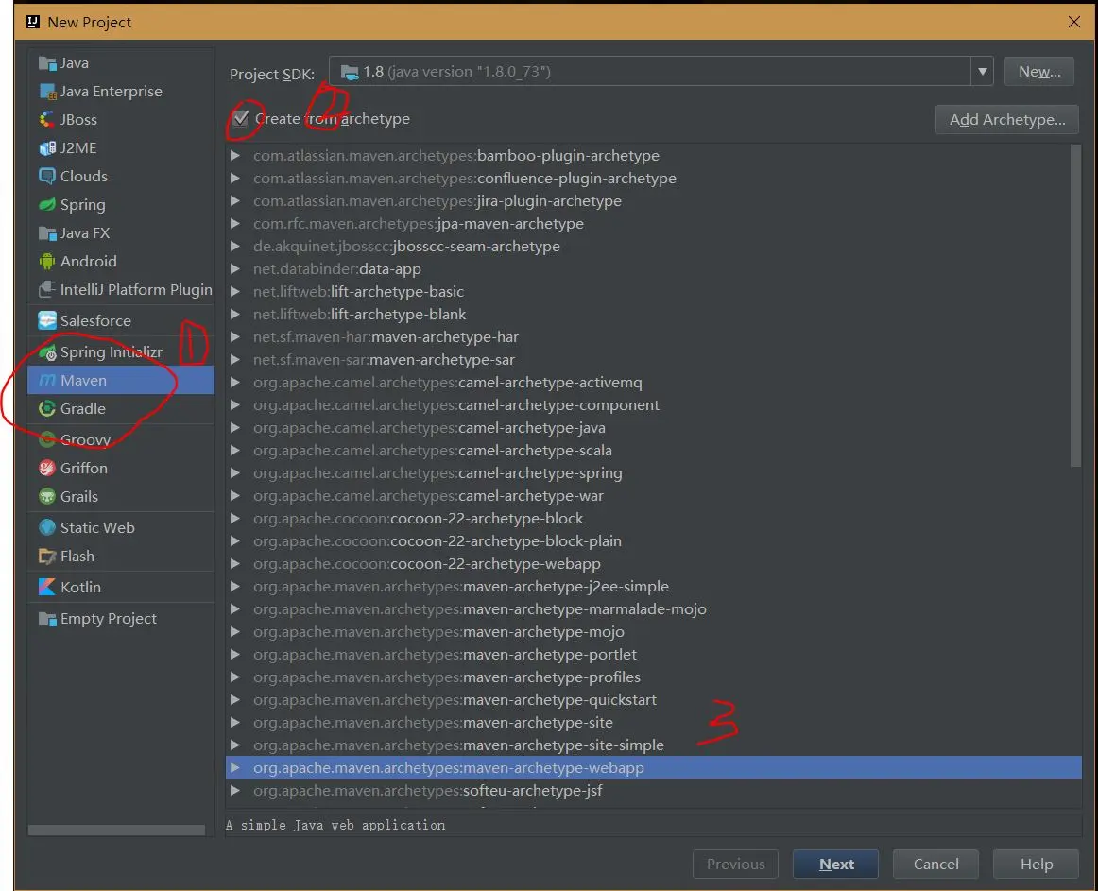Select jbosscc-seam-archetype row
The height and width of the screenshot is (891, 1098).
[x=653, y=247]
